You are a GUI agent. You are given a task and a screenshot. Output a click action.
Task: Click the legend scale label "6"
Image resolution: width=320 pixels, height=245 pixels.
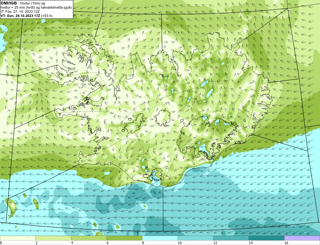tap(108, 243)
